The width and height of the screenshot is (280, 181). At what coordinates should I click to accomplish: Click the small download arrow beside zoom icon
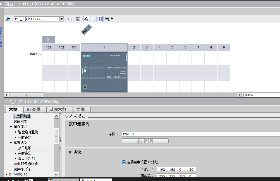tap(112, 19)
